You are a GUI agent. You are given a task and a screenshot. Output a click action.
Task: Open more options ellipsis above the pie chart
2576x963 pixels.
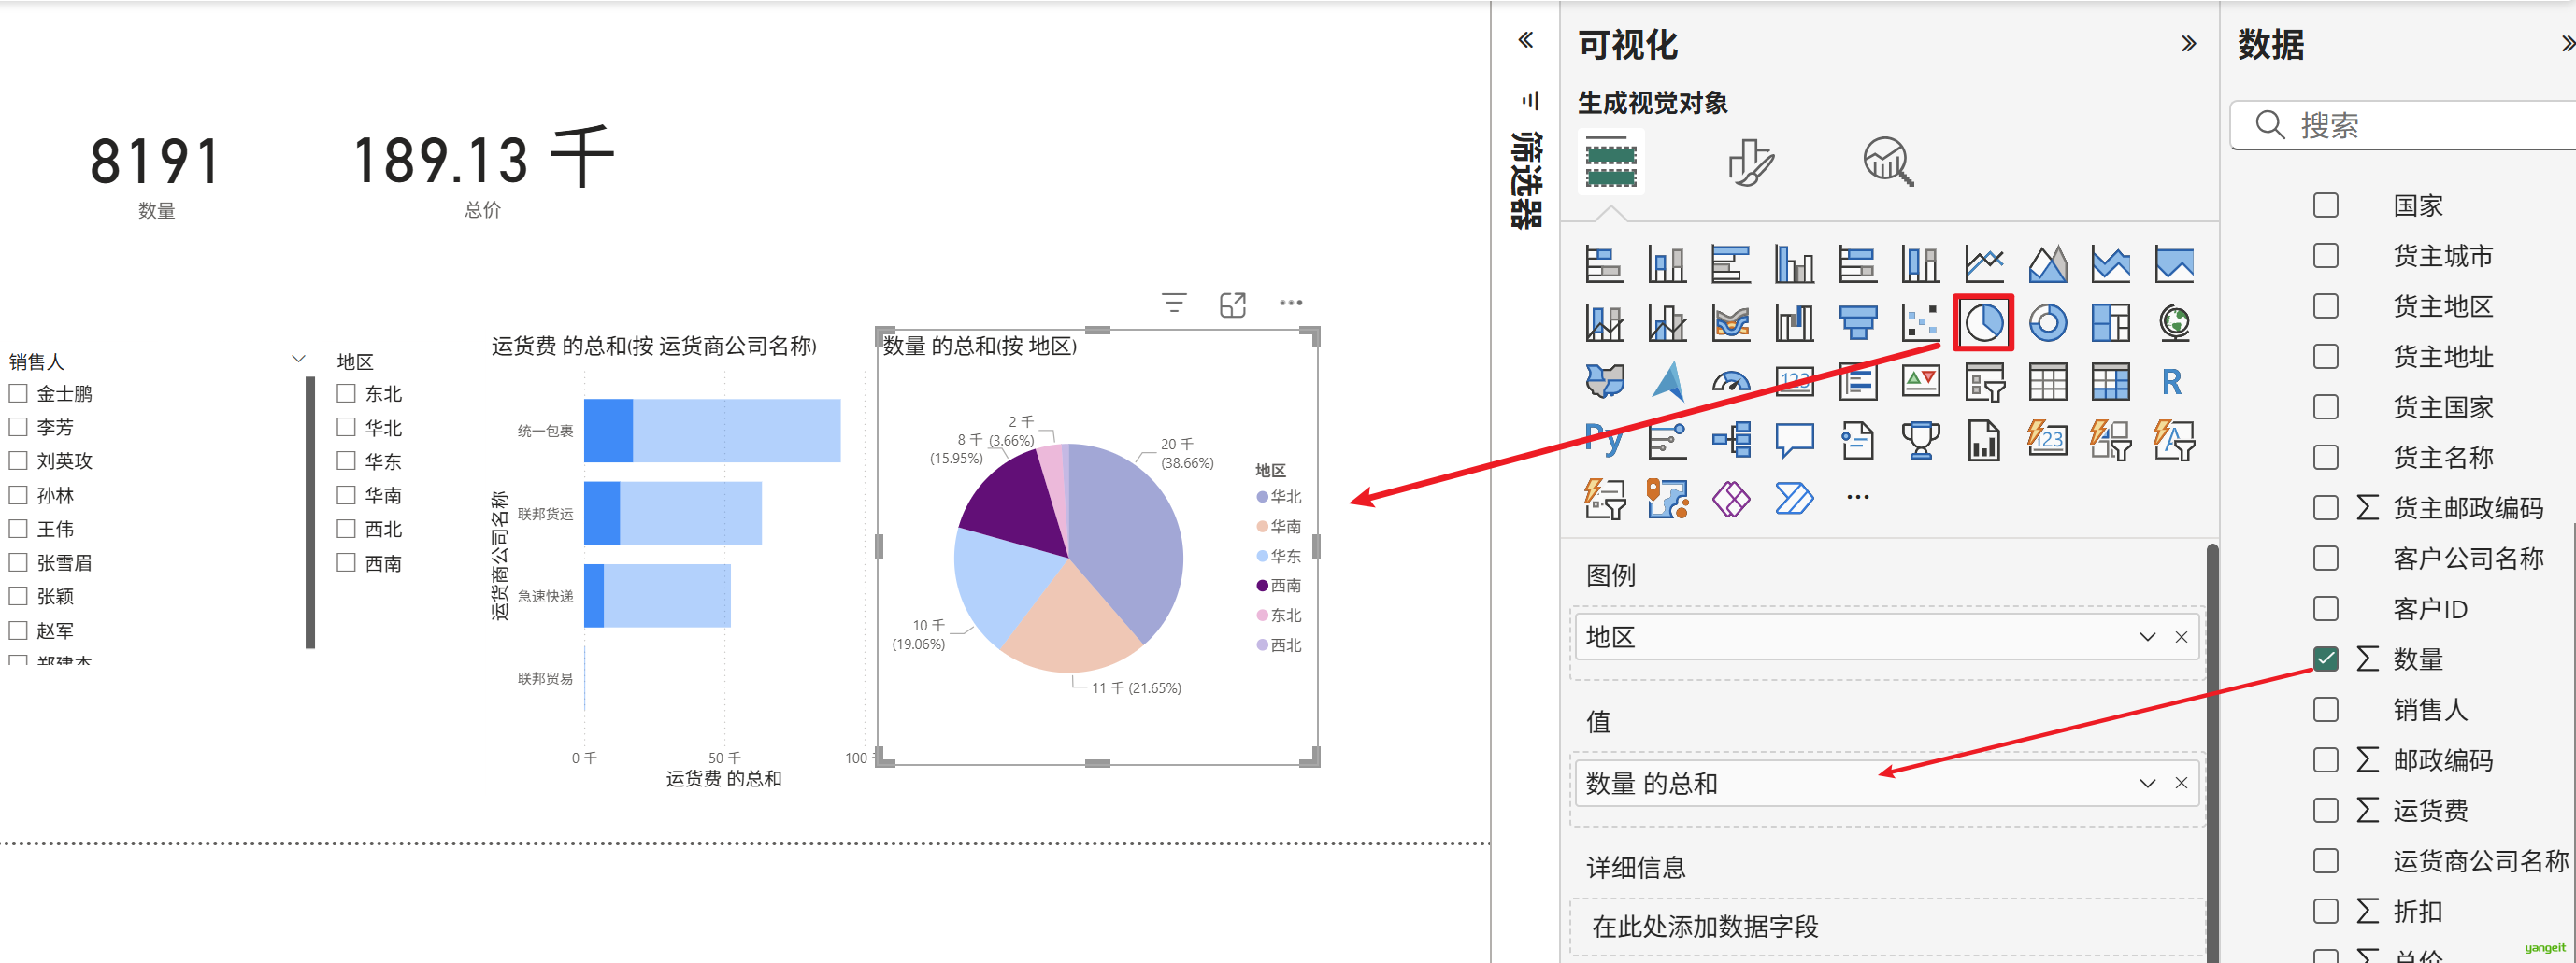[1291, 303]
